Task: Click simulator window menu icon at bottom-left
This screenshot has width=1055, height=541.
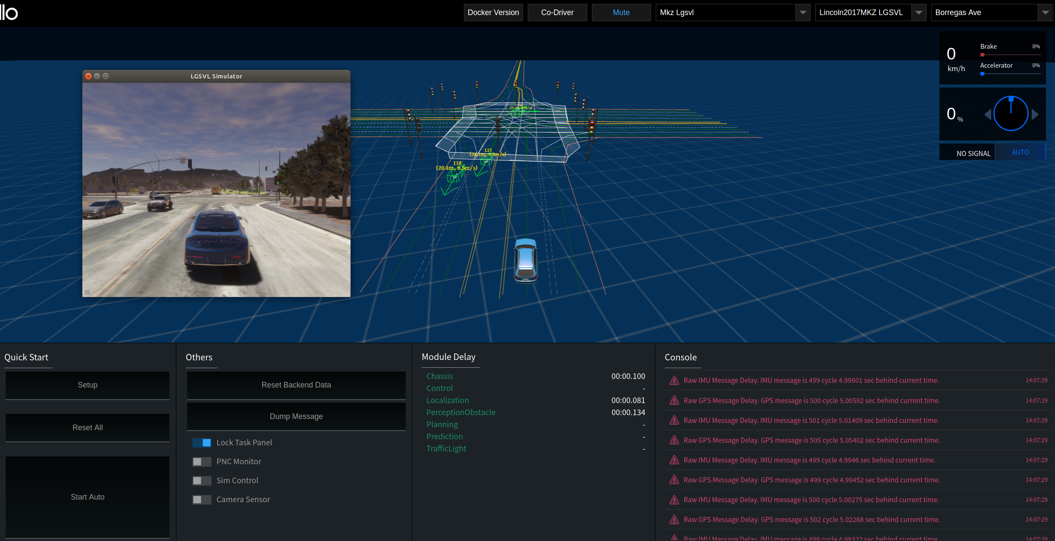Action: pos(87,292)
